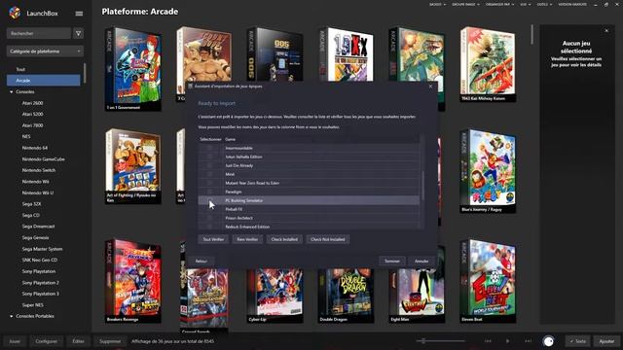Click the round white avatar icon
This screenshot has height=350, width=623.
(x=548, y=341)
